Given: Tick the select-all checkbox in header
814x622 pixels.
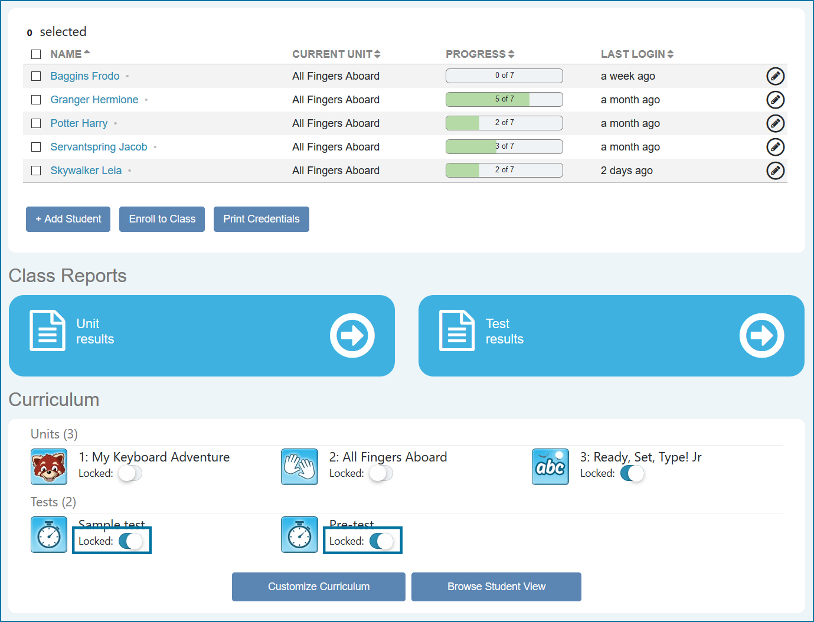Looking at the screenshot, I should (x=36, y=54).
